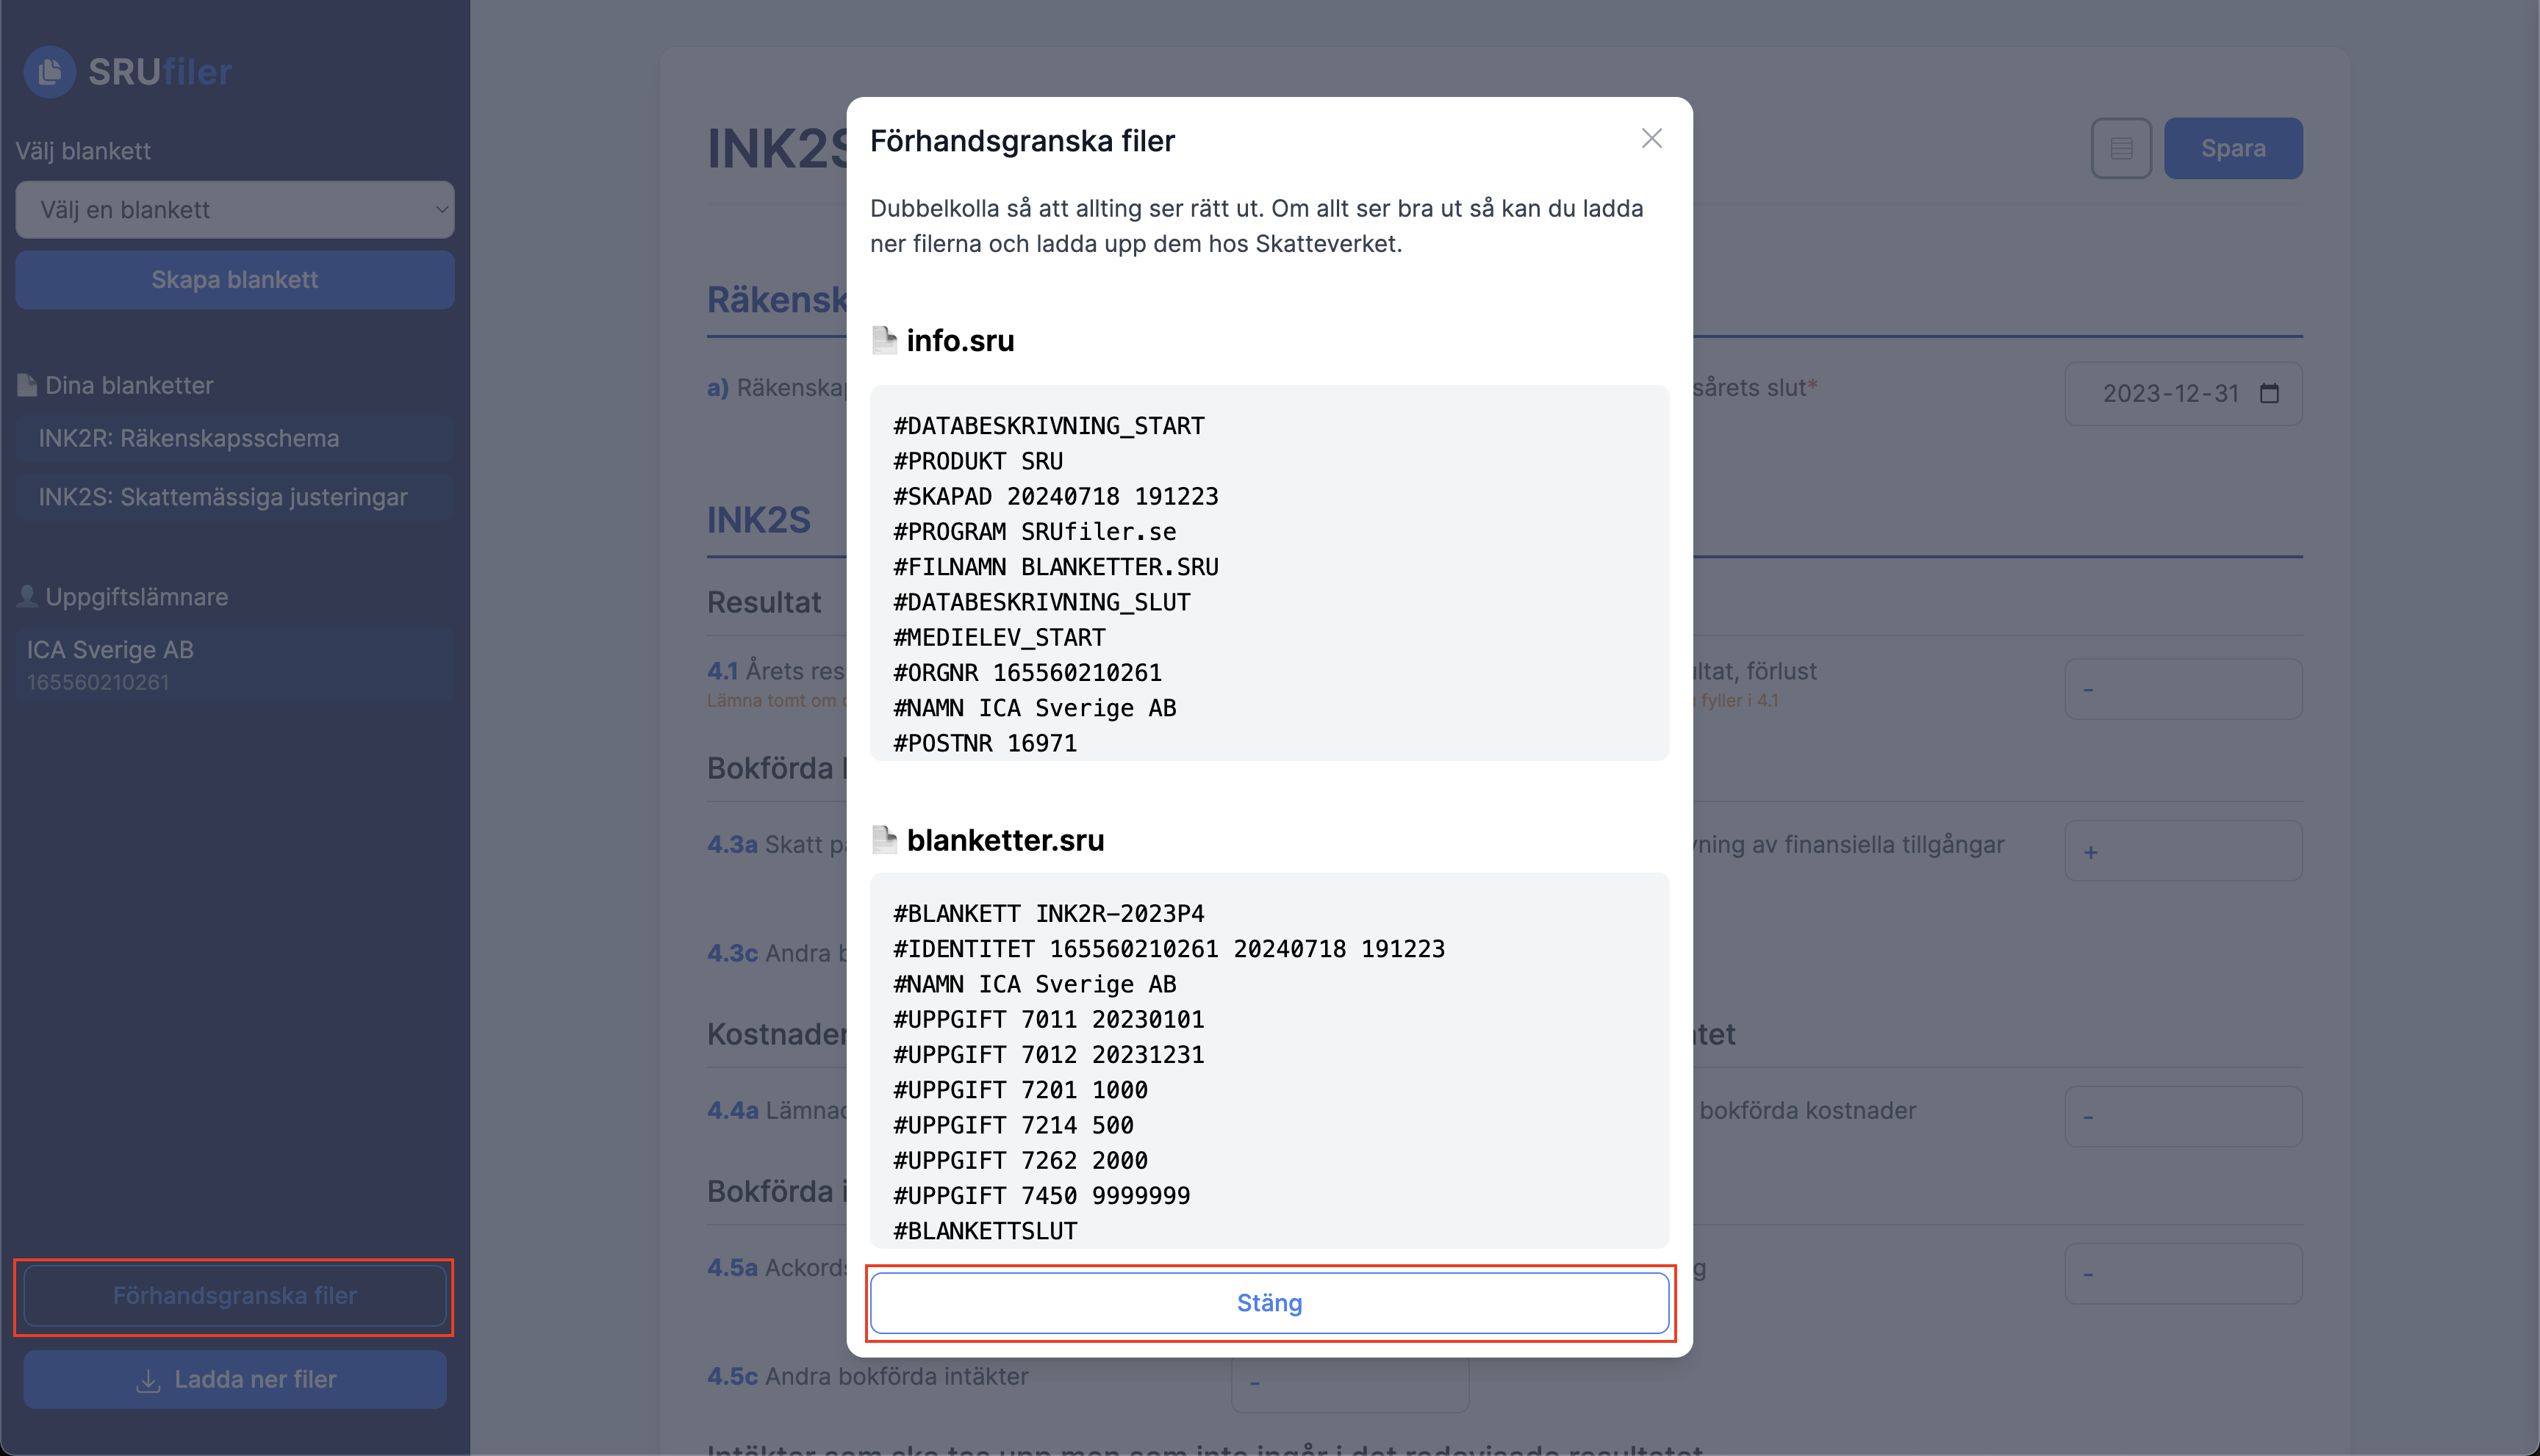Close the preview dialog with the X
The width and height of the screenshot is (2540, 1456).
coord(1651,139)
